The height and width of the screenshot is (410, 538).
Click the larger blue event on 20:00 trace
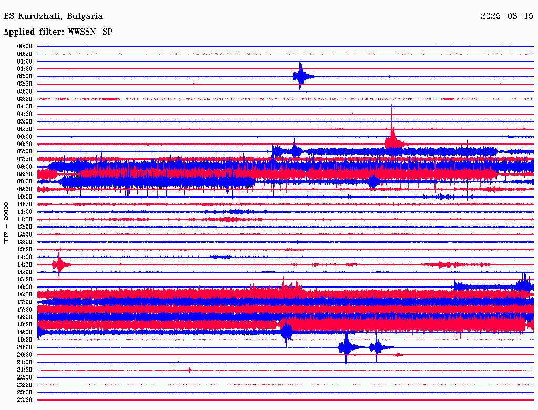coord(346,347)
